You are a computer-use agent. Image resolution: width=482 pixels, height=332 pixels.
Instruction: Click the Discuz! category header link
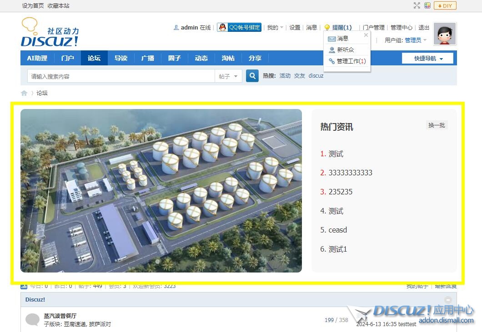35,299
